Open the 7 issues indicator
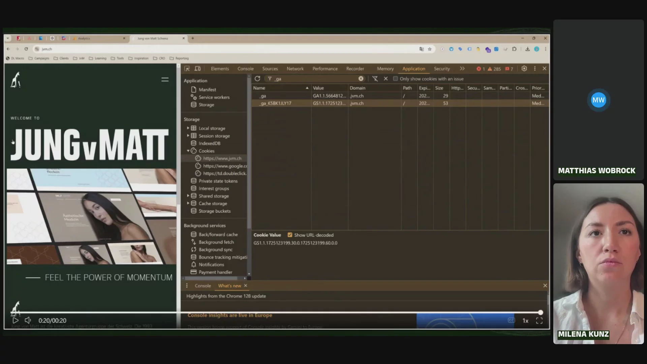The height and width of the screenshot is (364, 647). [x=509, y=69]
